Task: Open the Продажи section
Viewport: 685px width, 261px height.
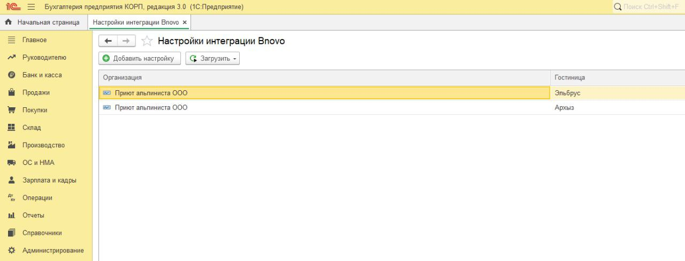Action: [36, 92]
